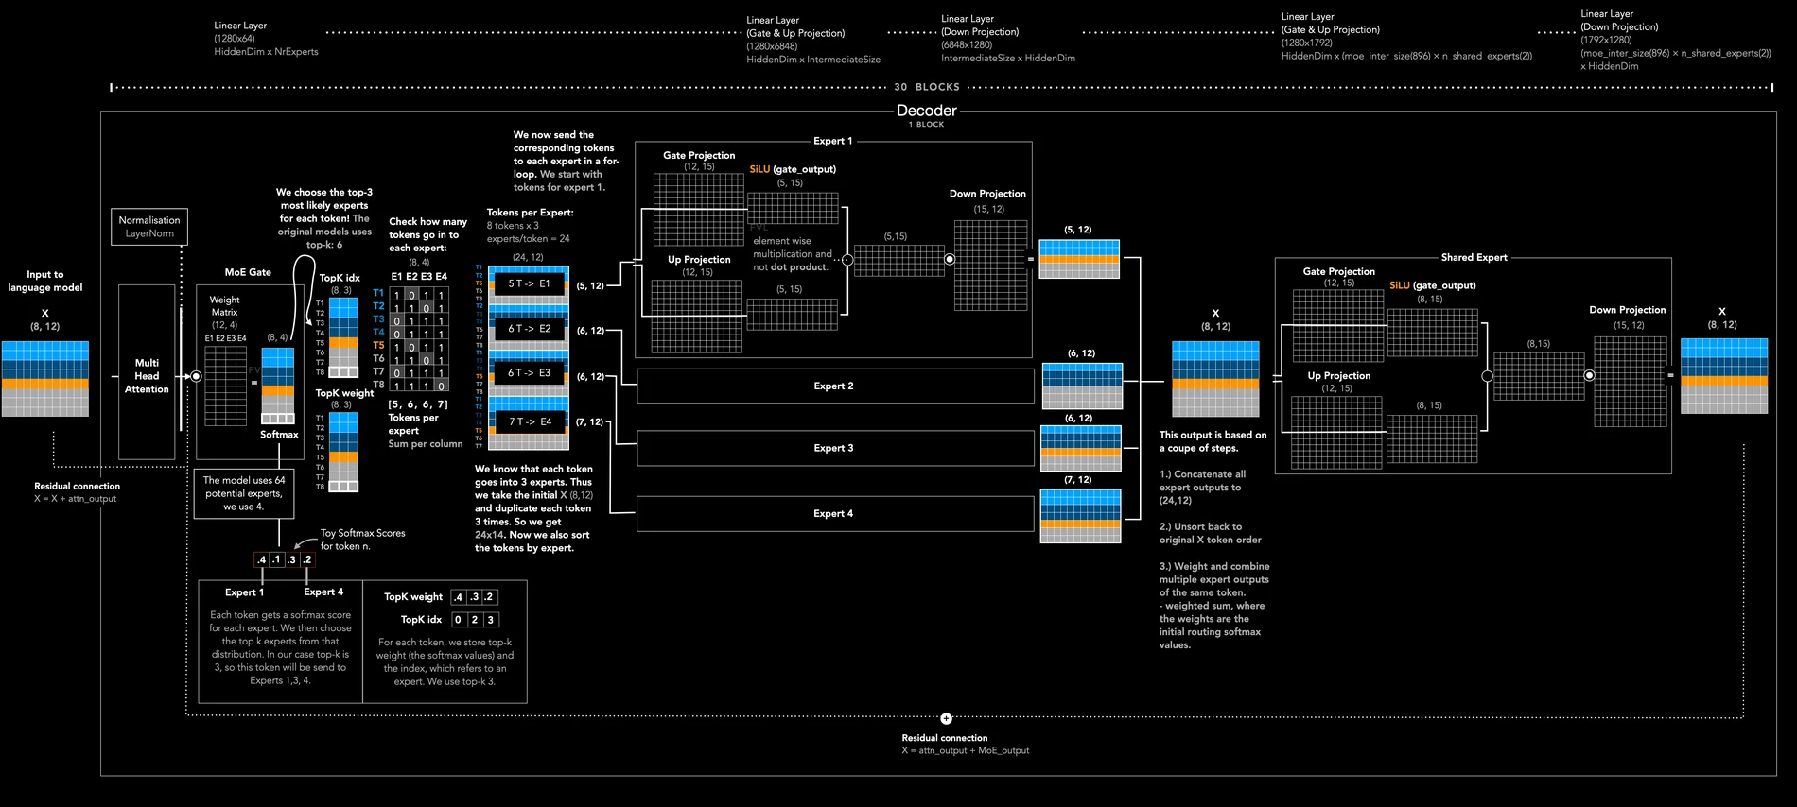Screen dimensions: 1797x807
Task: Click the '(1792x1280)' linear layer size text
Action: point(1606,40)
